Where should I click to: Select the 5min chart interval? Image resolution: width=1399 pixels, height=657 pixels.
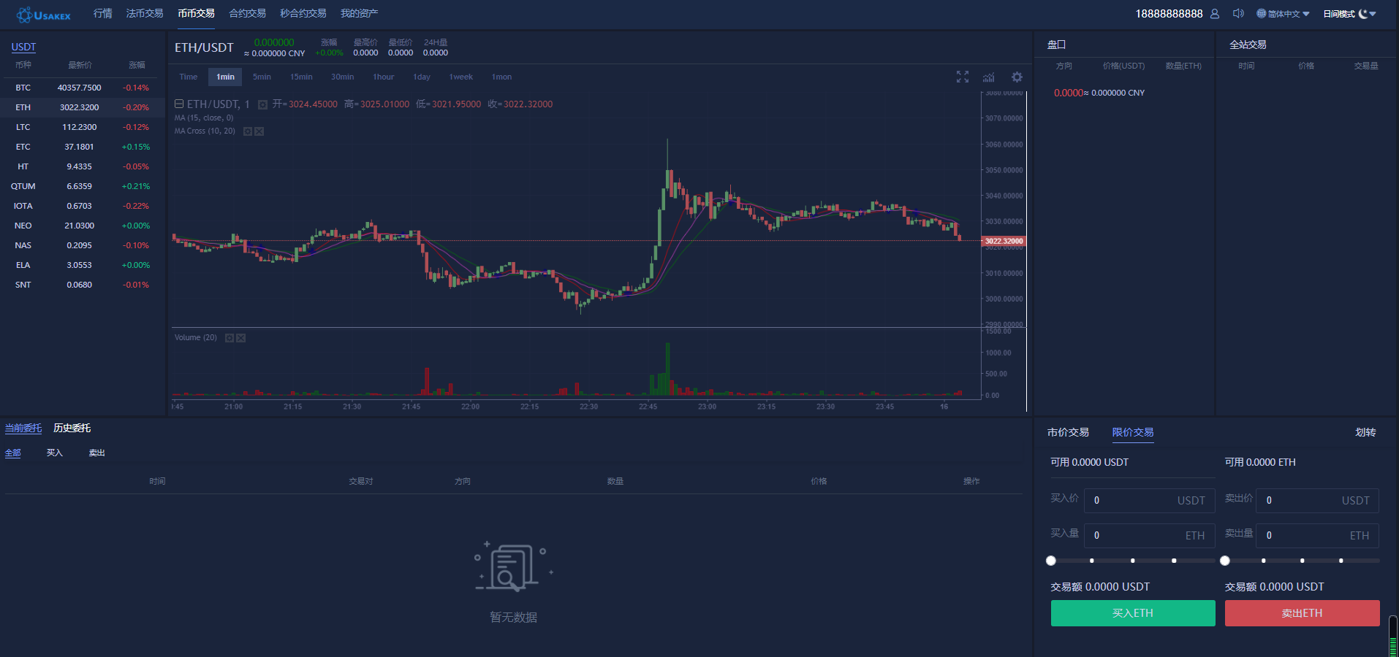click(262, 77)
